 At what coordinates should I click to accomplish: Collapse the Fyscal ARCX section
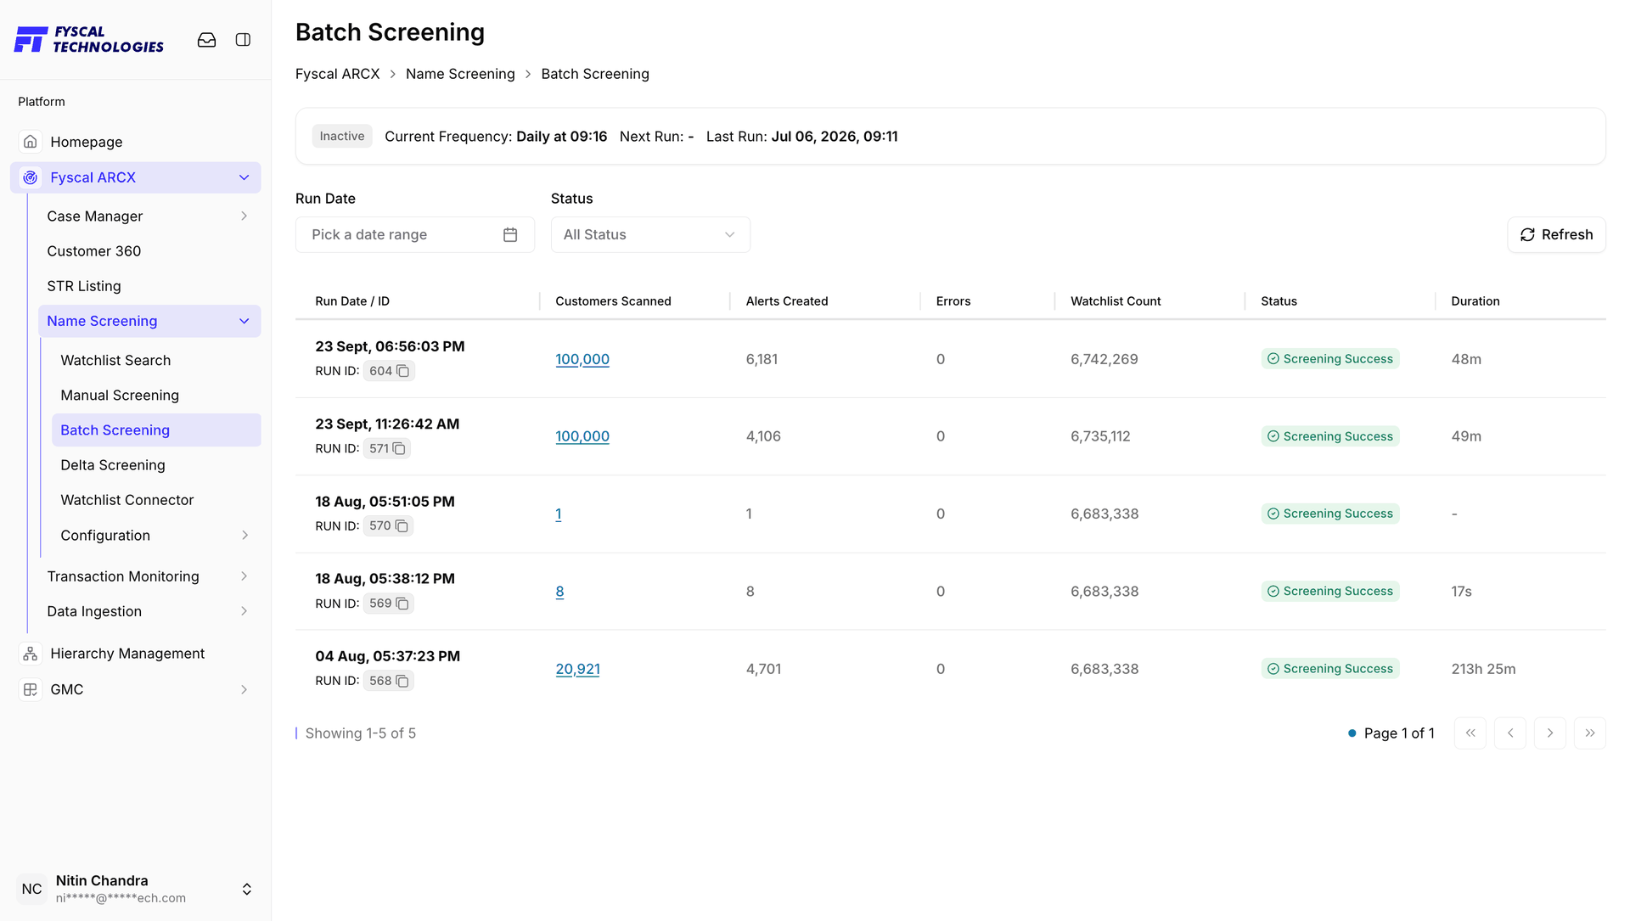point(244,177)
